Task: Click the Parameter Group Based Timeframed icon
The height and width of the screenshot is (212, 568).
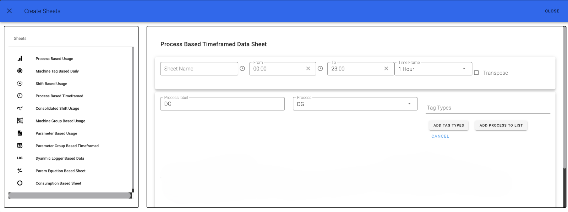Action: pos(20,145)
